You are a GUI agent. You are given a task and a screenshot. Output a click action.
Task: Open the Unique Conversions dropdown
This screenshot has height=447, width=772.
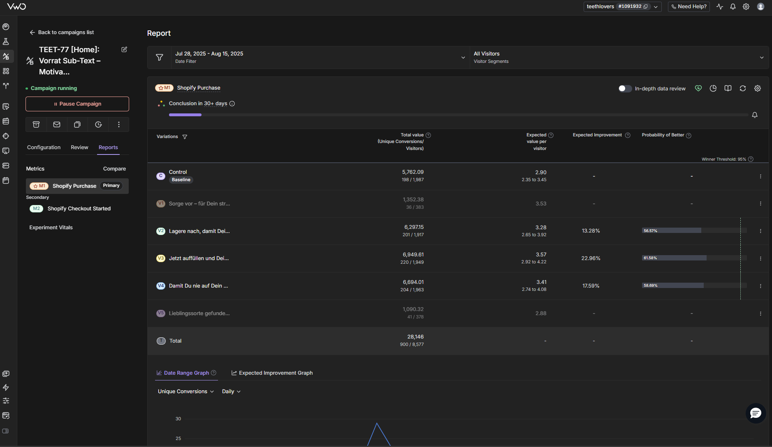(x=185, y=392)
